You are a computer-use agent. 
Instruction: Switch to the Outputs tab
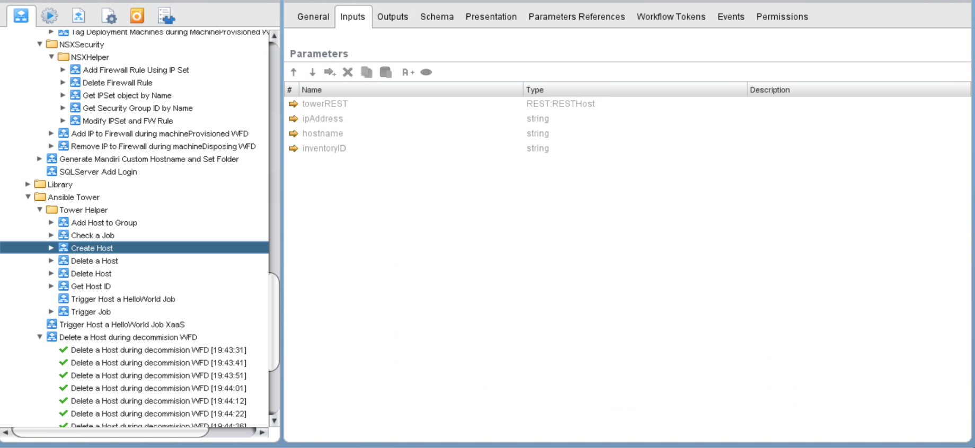(393, 16)
